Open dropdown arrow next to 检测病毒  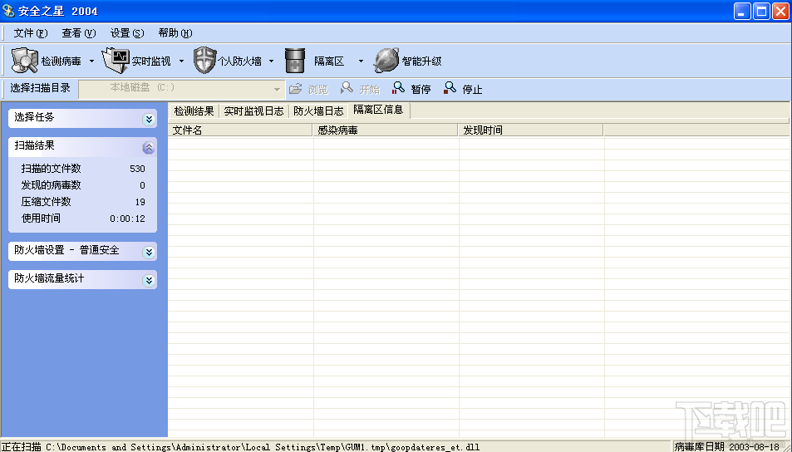point(91,61)
